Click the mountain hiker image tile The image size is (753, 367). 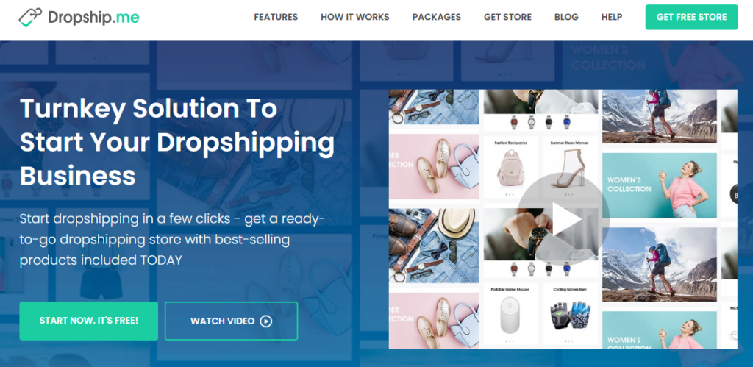pyautogui.click(x=660, y=116)
